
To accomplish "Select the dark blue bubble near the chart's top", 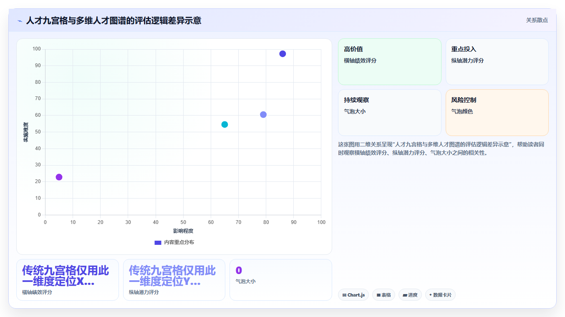I will [282, 54].
